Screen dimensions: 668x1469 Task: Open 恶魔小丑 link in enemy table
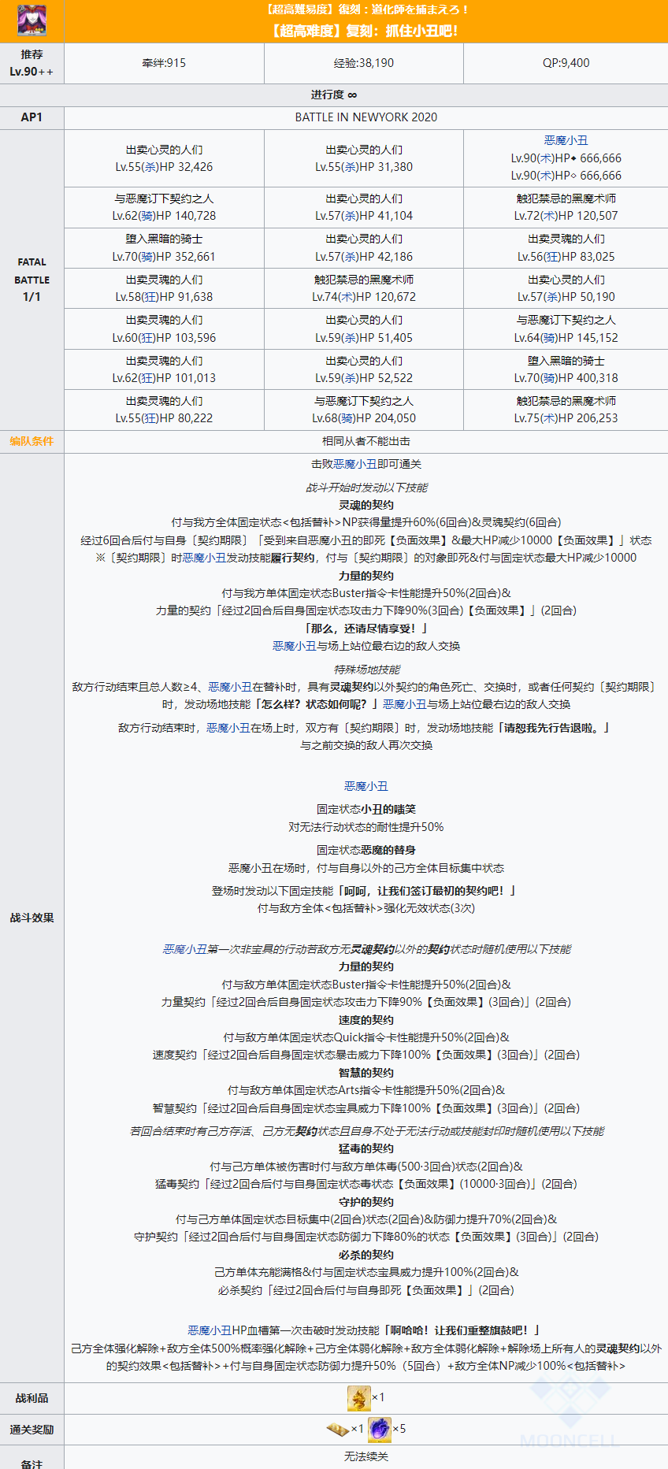(566, 140)
